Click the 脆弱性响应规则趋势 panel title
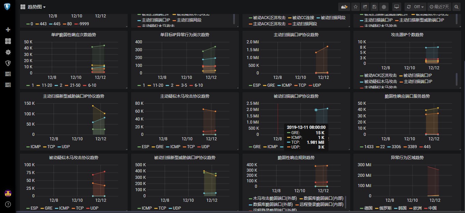 click(x=296, y=157)
